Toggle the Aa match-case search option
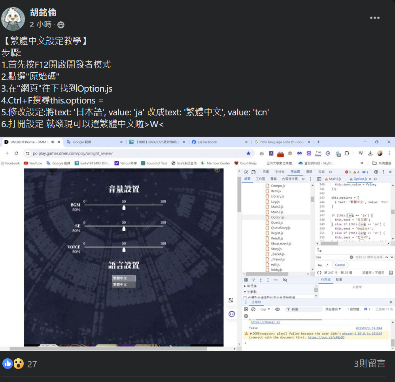 click(320, 265)
